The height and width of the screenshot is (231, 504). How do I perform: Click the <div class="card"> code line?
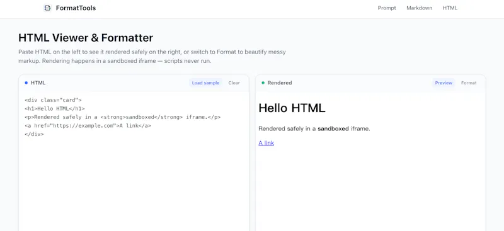click(53, 100)
